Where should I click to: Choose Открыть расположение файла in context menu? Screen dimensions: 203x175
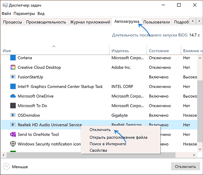click(118, 137)
